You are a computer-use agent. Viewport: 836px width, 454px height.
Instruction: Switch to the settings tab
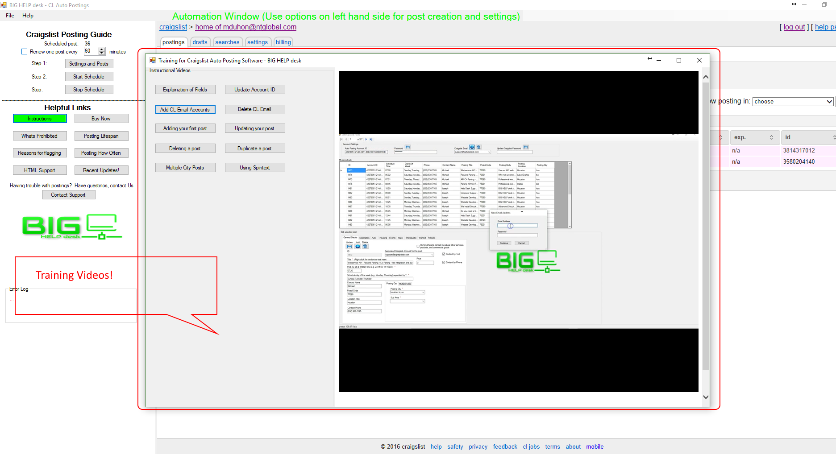258,42
